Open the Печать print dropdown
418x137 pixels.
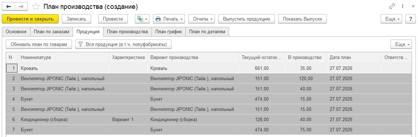169,19
